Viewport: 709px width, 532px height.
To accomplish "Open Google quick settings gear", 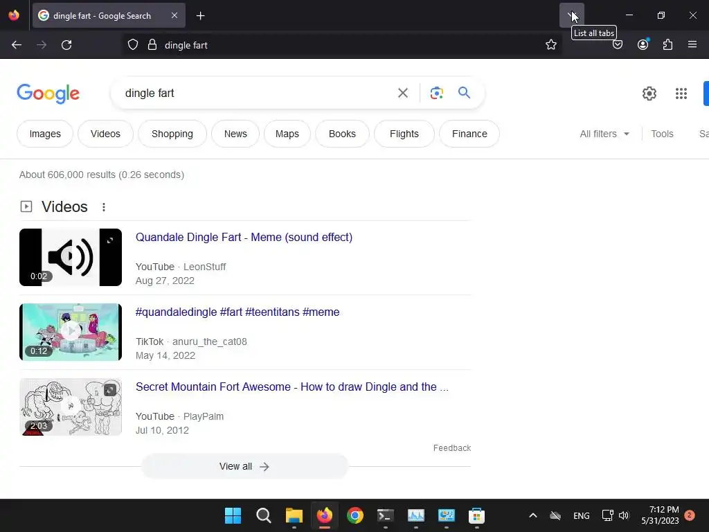I will [x=649, y=94].
